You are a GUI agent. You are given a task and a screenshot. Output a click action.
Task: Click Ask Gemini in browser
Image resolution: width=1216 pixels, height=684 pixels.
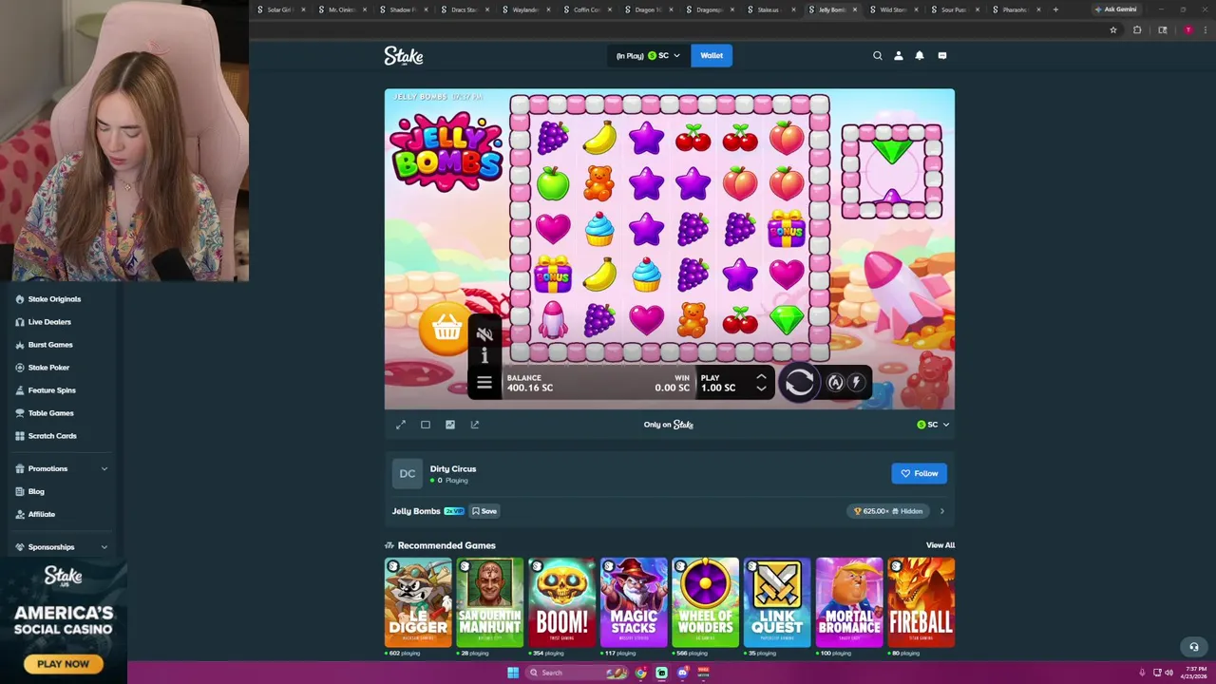click(x=1115, y=9)
